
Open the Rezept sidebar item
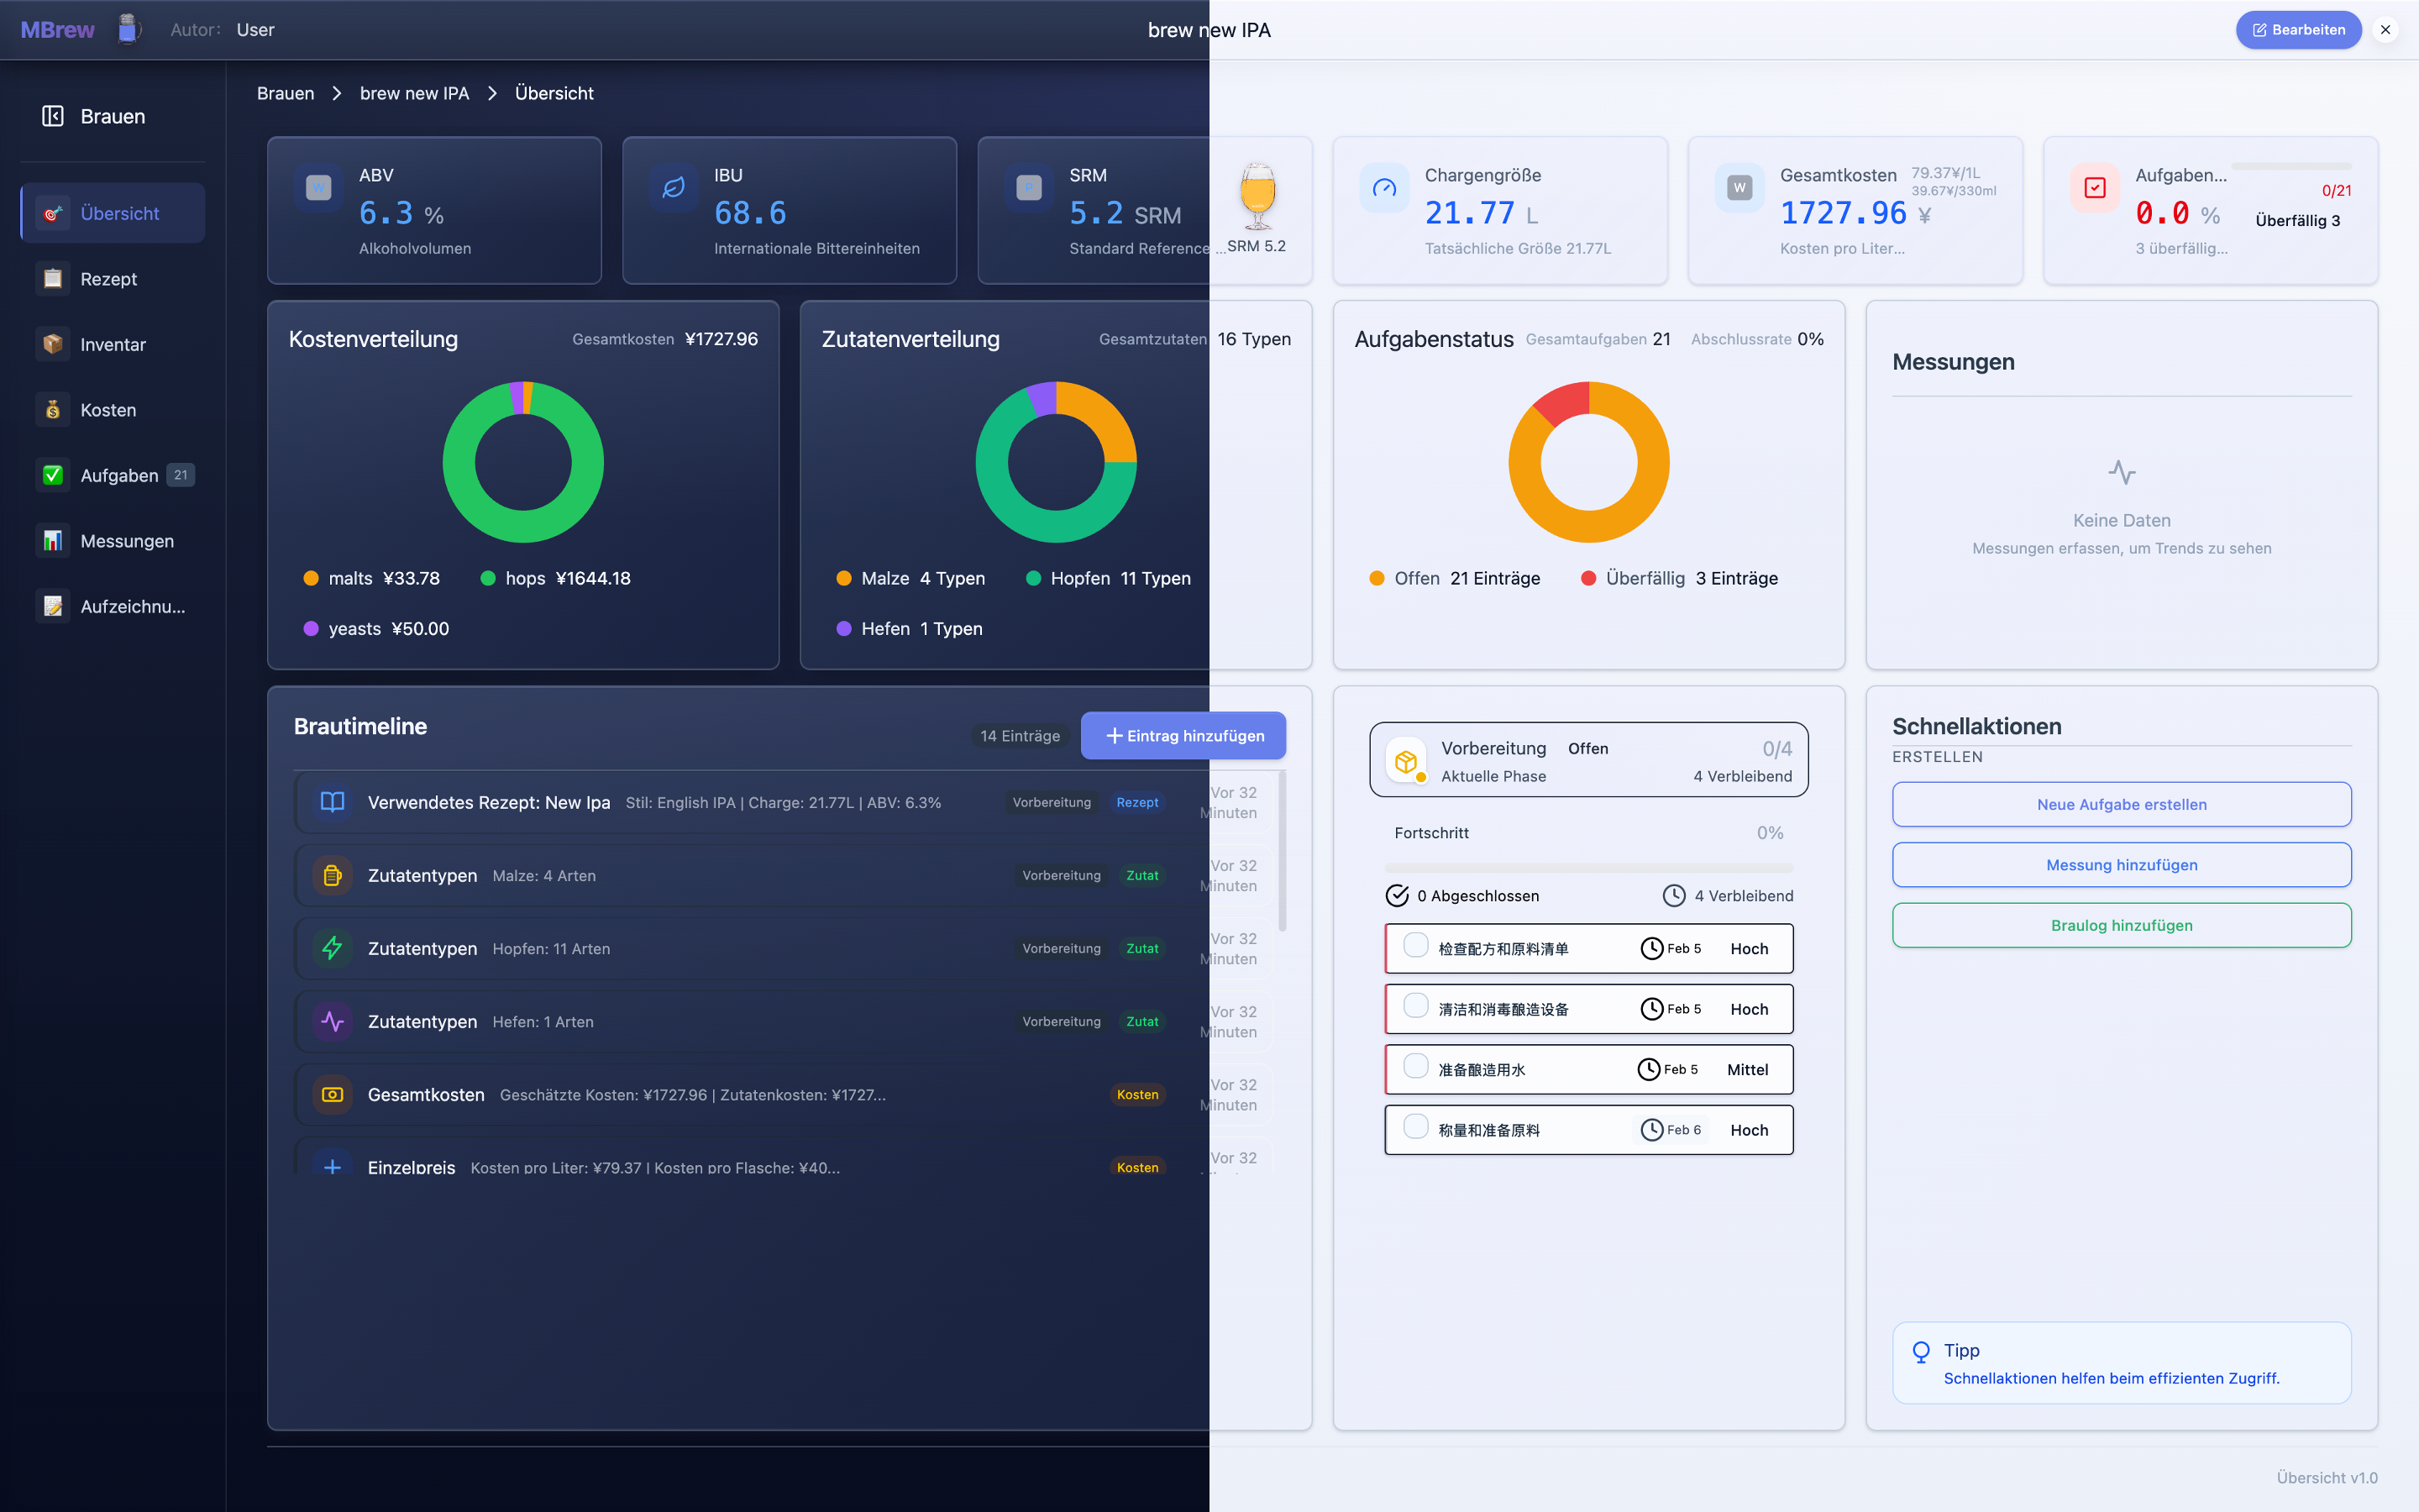click(x=109, y=279)
